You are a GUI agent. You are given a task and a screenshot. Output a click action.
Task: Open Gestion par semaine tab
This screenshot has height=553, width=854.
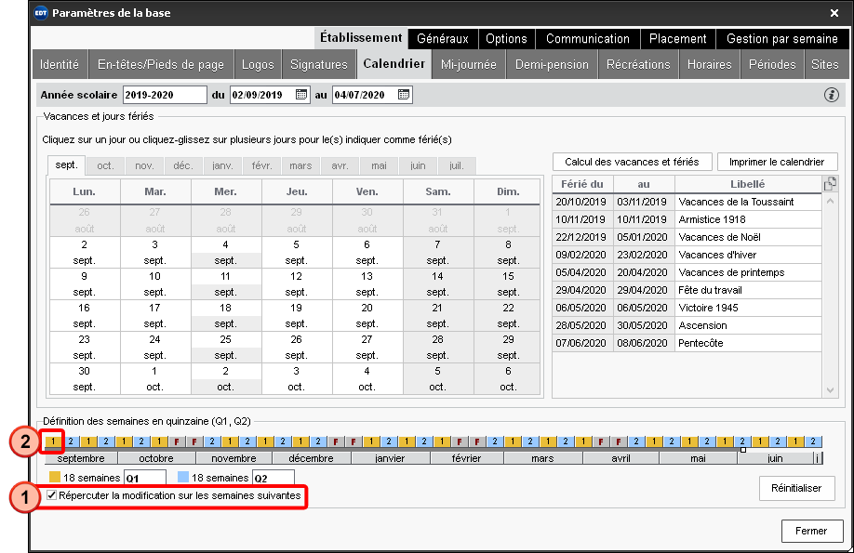point(782,39)
